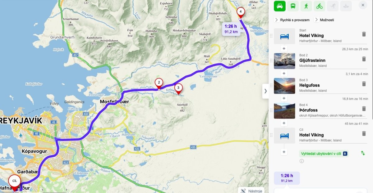Collapse side panel with chevron handle
This screenshot has height=193, width=373.
click(265, 91)
